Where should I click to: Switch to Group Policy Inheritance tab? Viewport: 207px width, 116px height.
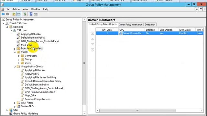(131, 24)
